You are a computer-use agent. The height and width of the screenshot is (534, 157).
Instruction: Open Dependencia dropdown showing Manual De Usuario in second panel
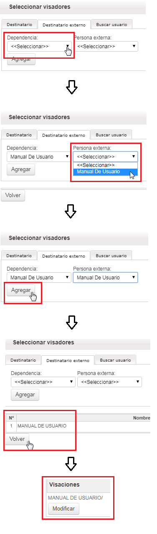click(38, 156)
